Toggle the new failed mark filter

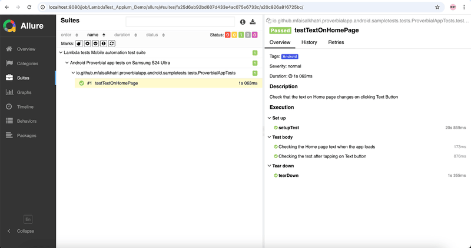[87, 43]
